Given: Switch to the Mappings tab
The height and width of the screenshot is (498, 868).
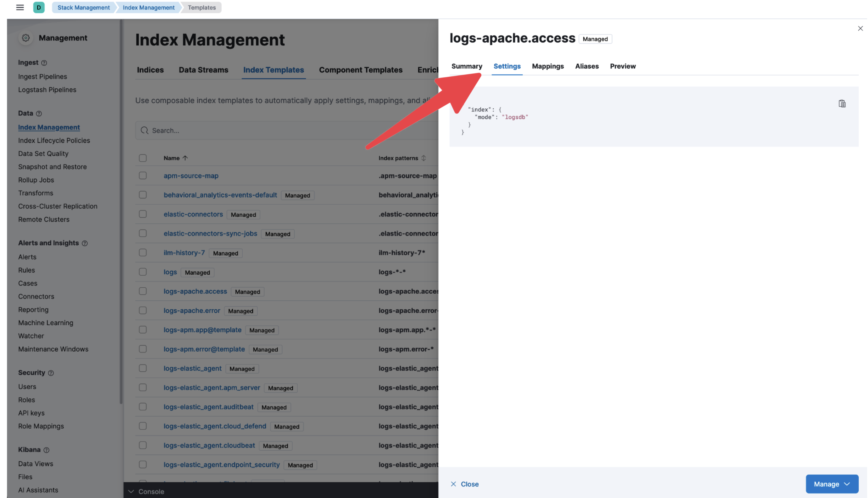Looking at the screenshot, I should pos(548,66).
